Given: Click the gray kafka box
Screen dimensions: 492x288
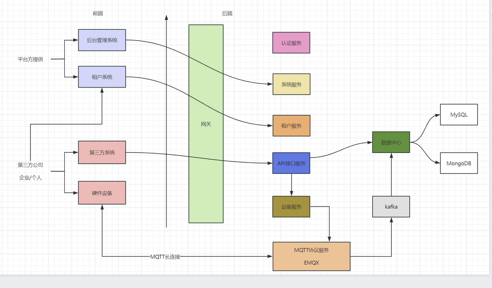Looking at the screenshot, I should (x=391, y=207).
